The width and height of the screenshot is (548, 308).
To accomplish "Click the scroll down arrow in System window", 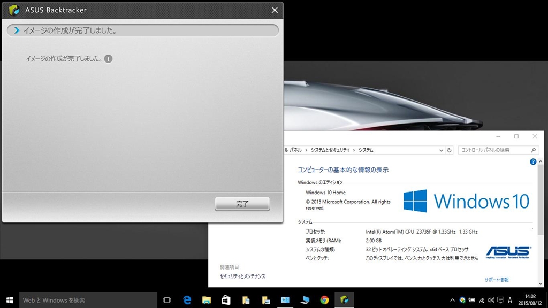I will tap(541, 284).
